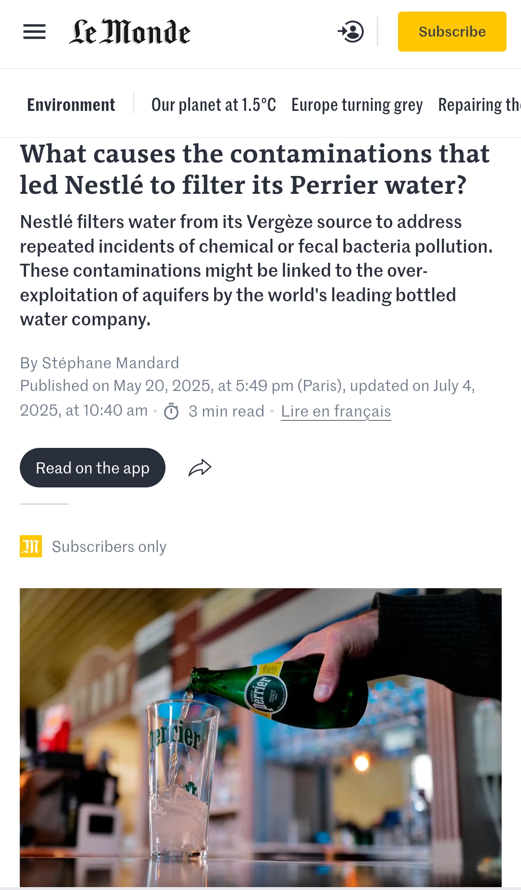
Task: Open the partially visible Repairing tab
Action: tap(479, 105)
